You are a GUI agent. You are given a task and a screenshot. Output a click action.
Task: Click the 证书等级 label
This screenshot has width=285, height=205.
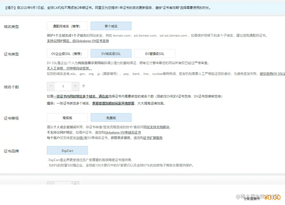[11, 118]
